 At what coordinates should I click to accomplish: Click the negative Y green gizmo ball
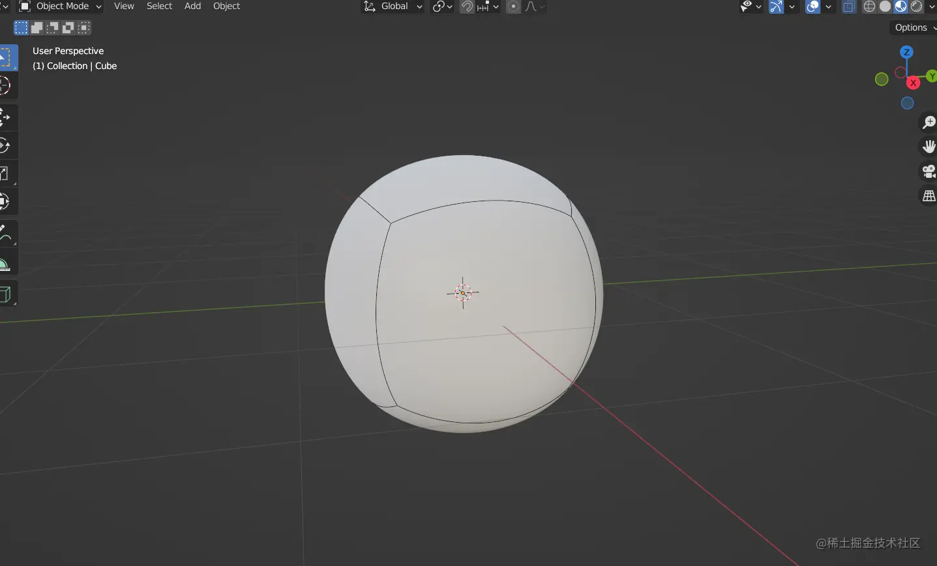(882, 79)
